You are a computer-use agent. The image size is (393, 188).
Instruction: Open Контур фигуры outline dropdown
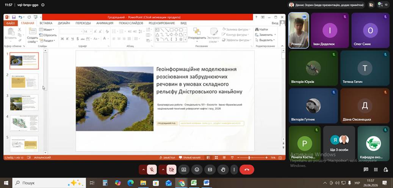tap(236, 35)
